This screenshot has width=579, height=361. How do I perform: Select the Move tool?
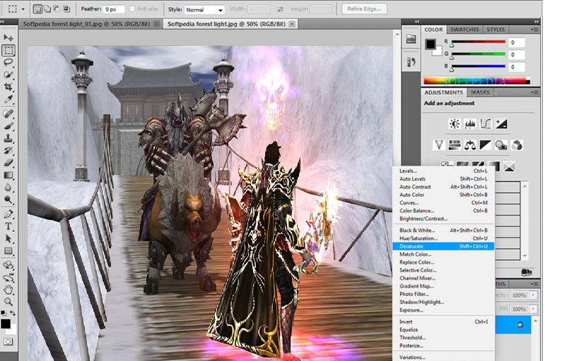[x=8, y=37]
